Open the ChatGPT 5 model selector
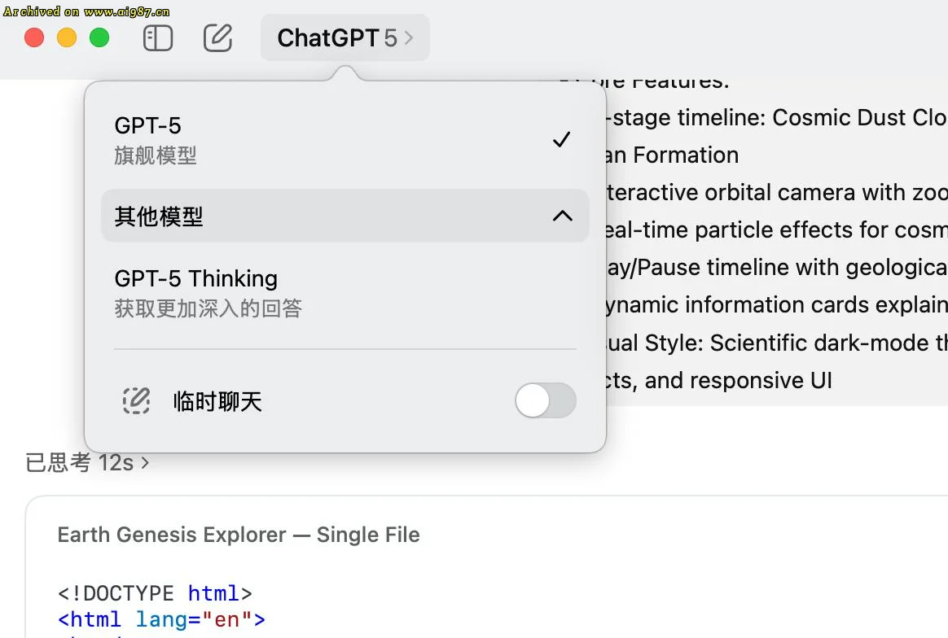The width and height of the screenshot is (948, 638). (345, 38)
